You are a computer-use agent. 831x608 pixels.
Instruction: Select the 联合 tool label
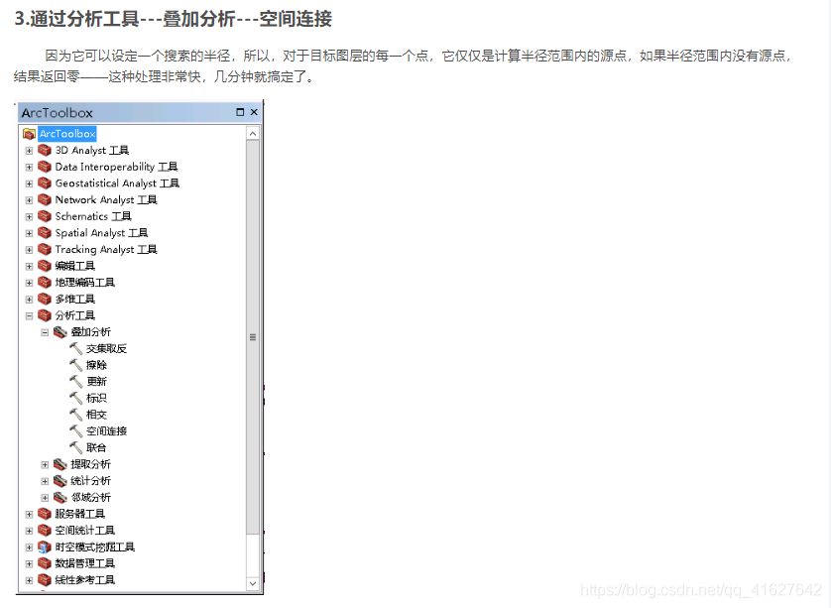[96, 447]
